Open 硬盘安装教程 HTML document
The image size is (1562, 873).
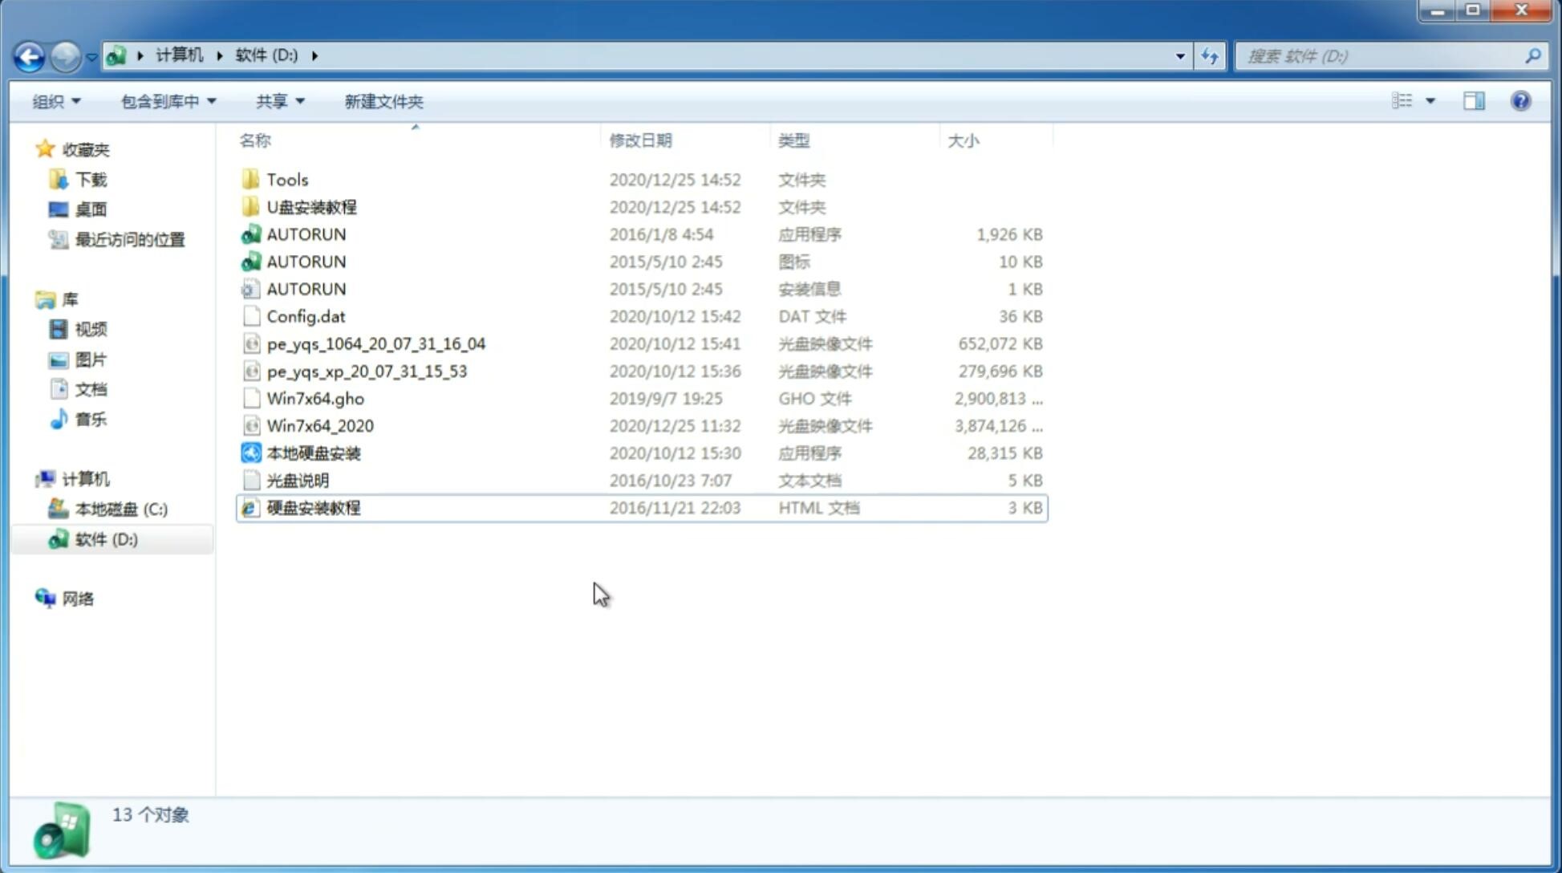click(312, 507)
